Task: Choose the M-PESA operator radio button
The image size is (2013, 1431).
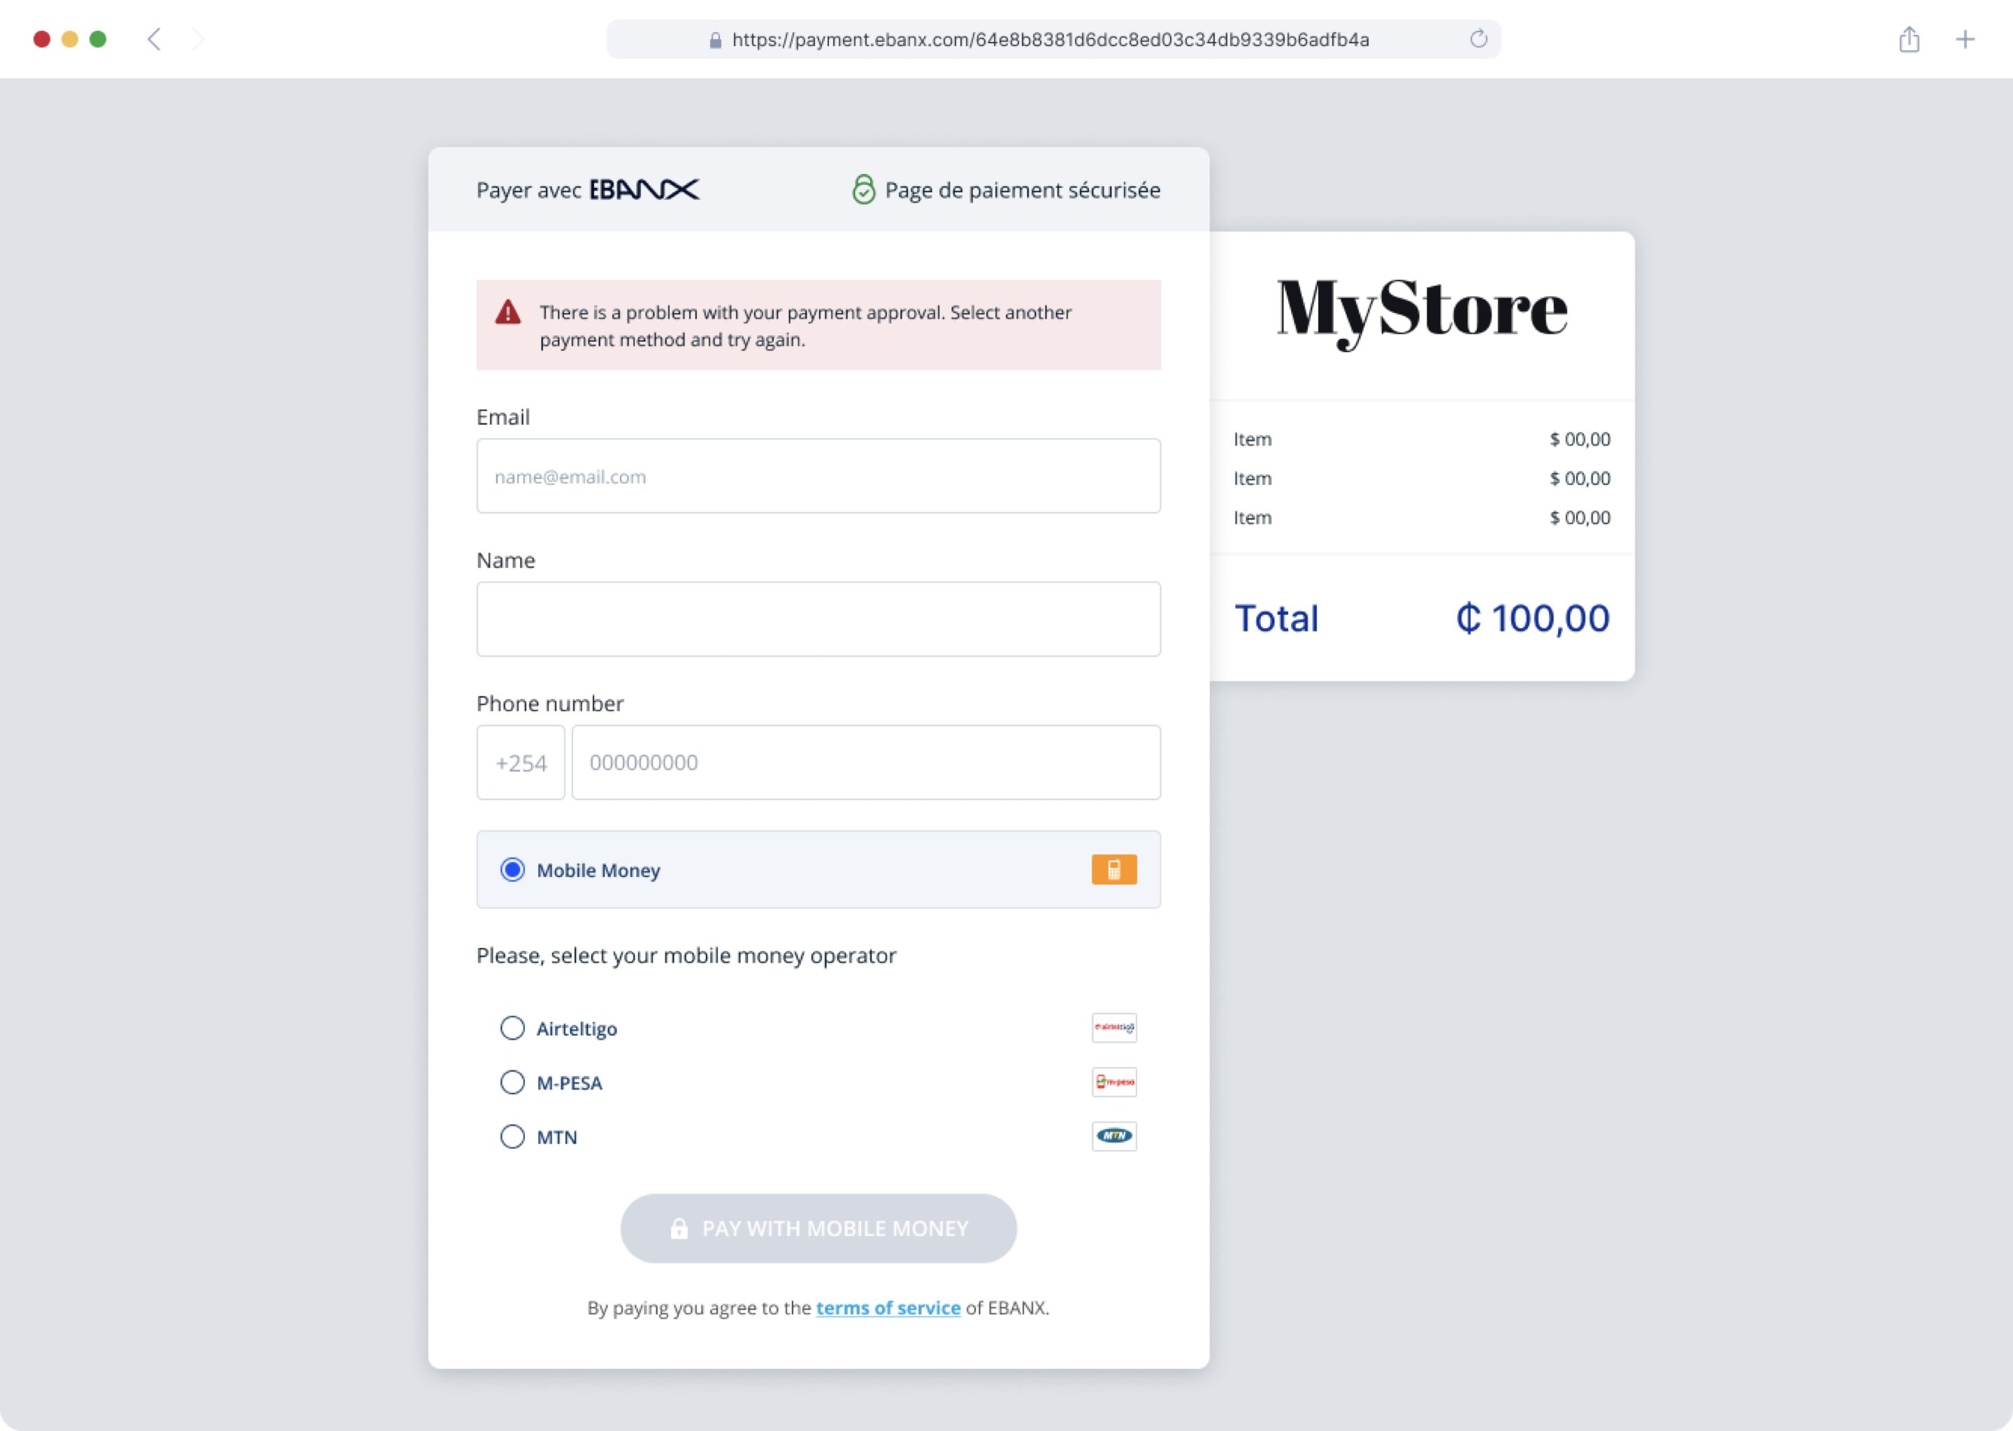Action: (512, 1082)
